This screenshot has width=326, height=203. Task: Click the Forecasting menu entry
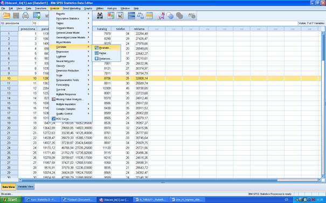pos(71,85)
